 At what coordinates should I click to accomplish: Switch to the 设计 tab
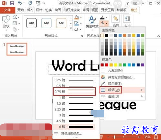tap(39, 10)
